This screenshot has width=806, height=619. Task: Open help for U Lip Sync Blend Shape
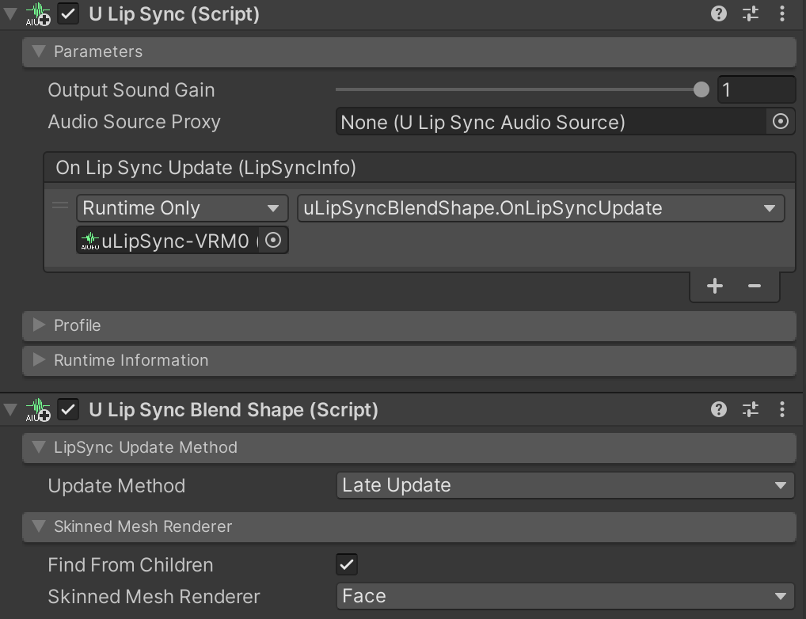coord(719,410)
